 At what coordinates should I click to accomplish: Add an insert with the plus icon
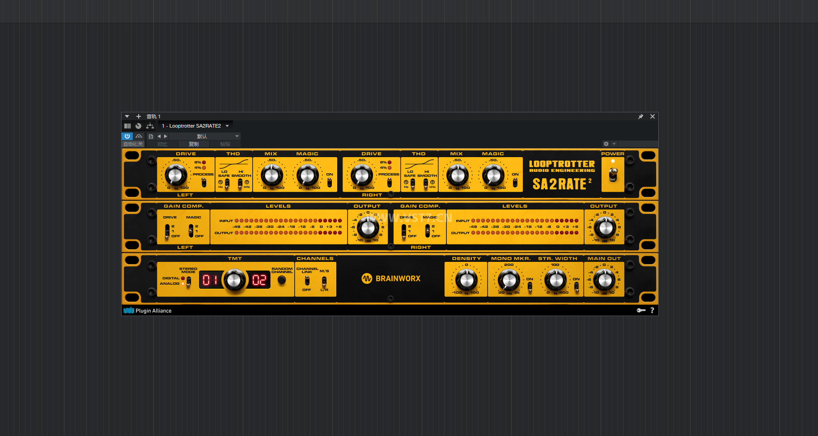[138, 116]
